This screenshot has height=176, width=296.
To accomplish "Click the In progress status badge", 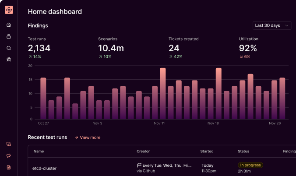I will [250, 165].
